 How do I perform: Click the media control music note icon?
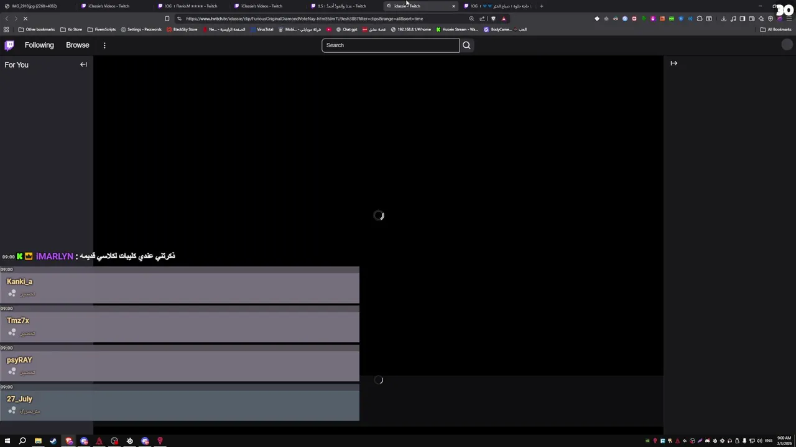(734, 19)
